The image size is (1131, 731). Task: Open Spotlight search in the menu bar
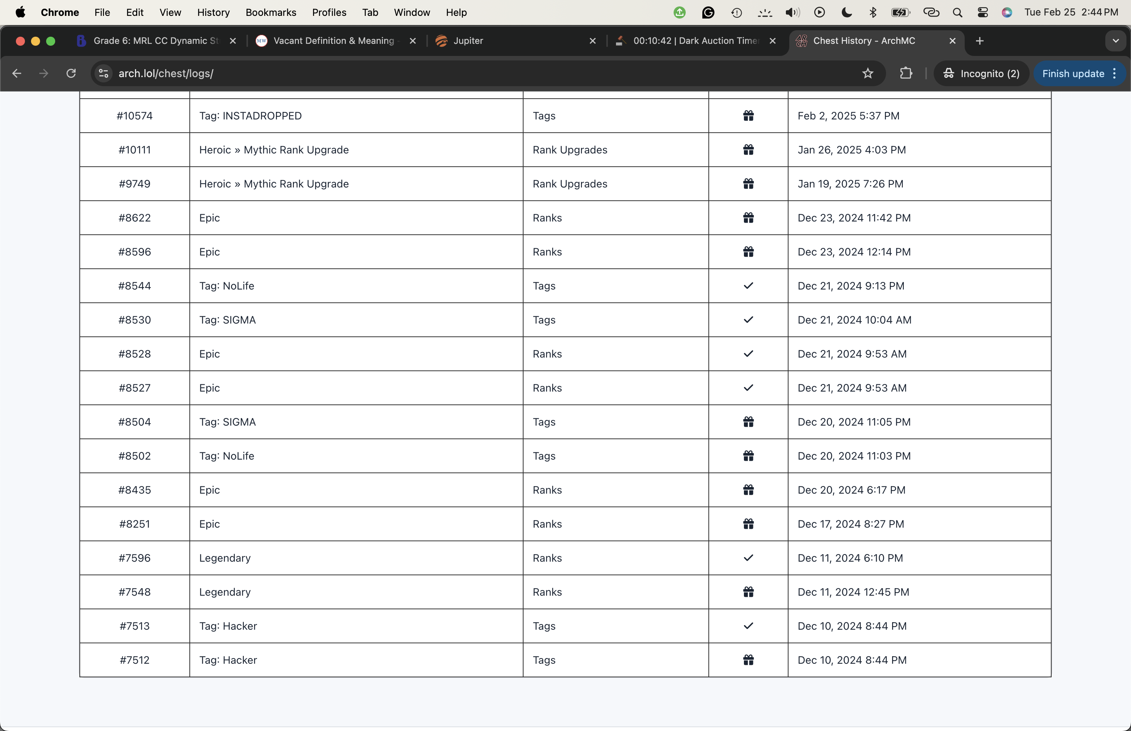coord(957,12)
